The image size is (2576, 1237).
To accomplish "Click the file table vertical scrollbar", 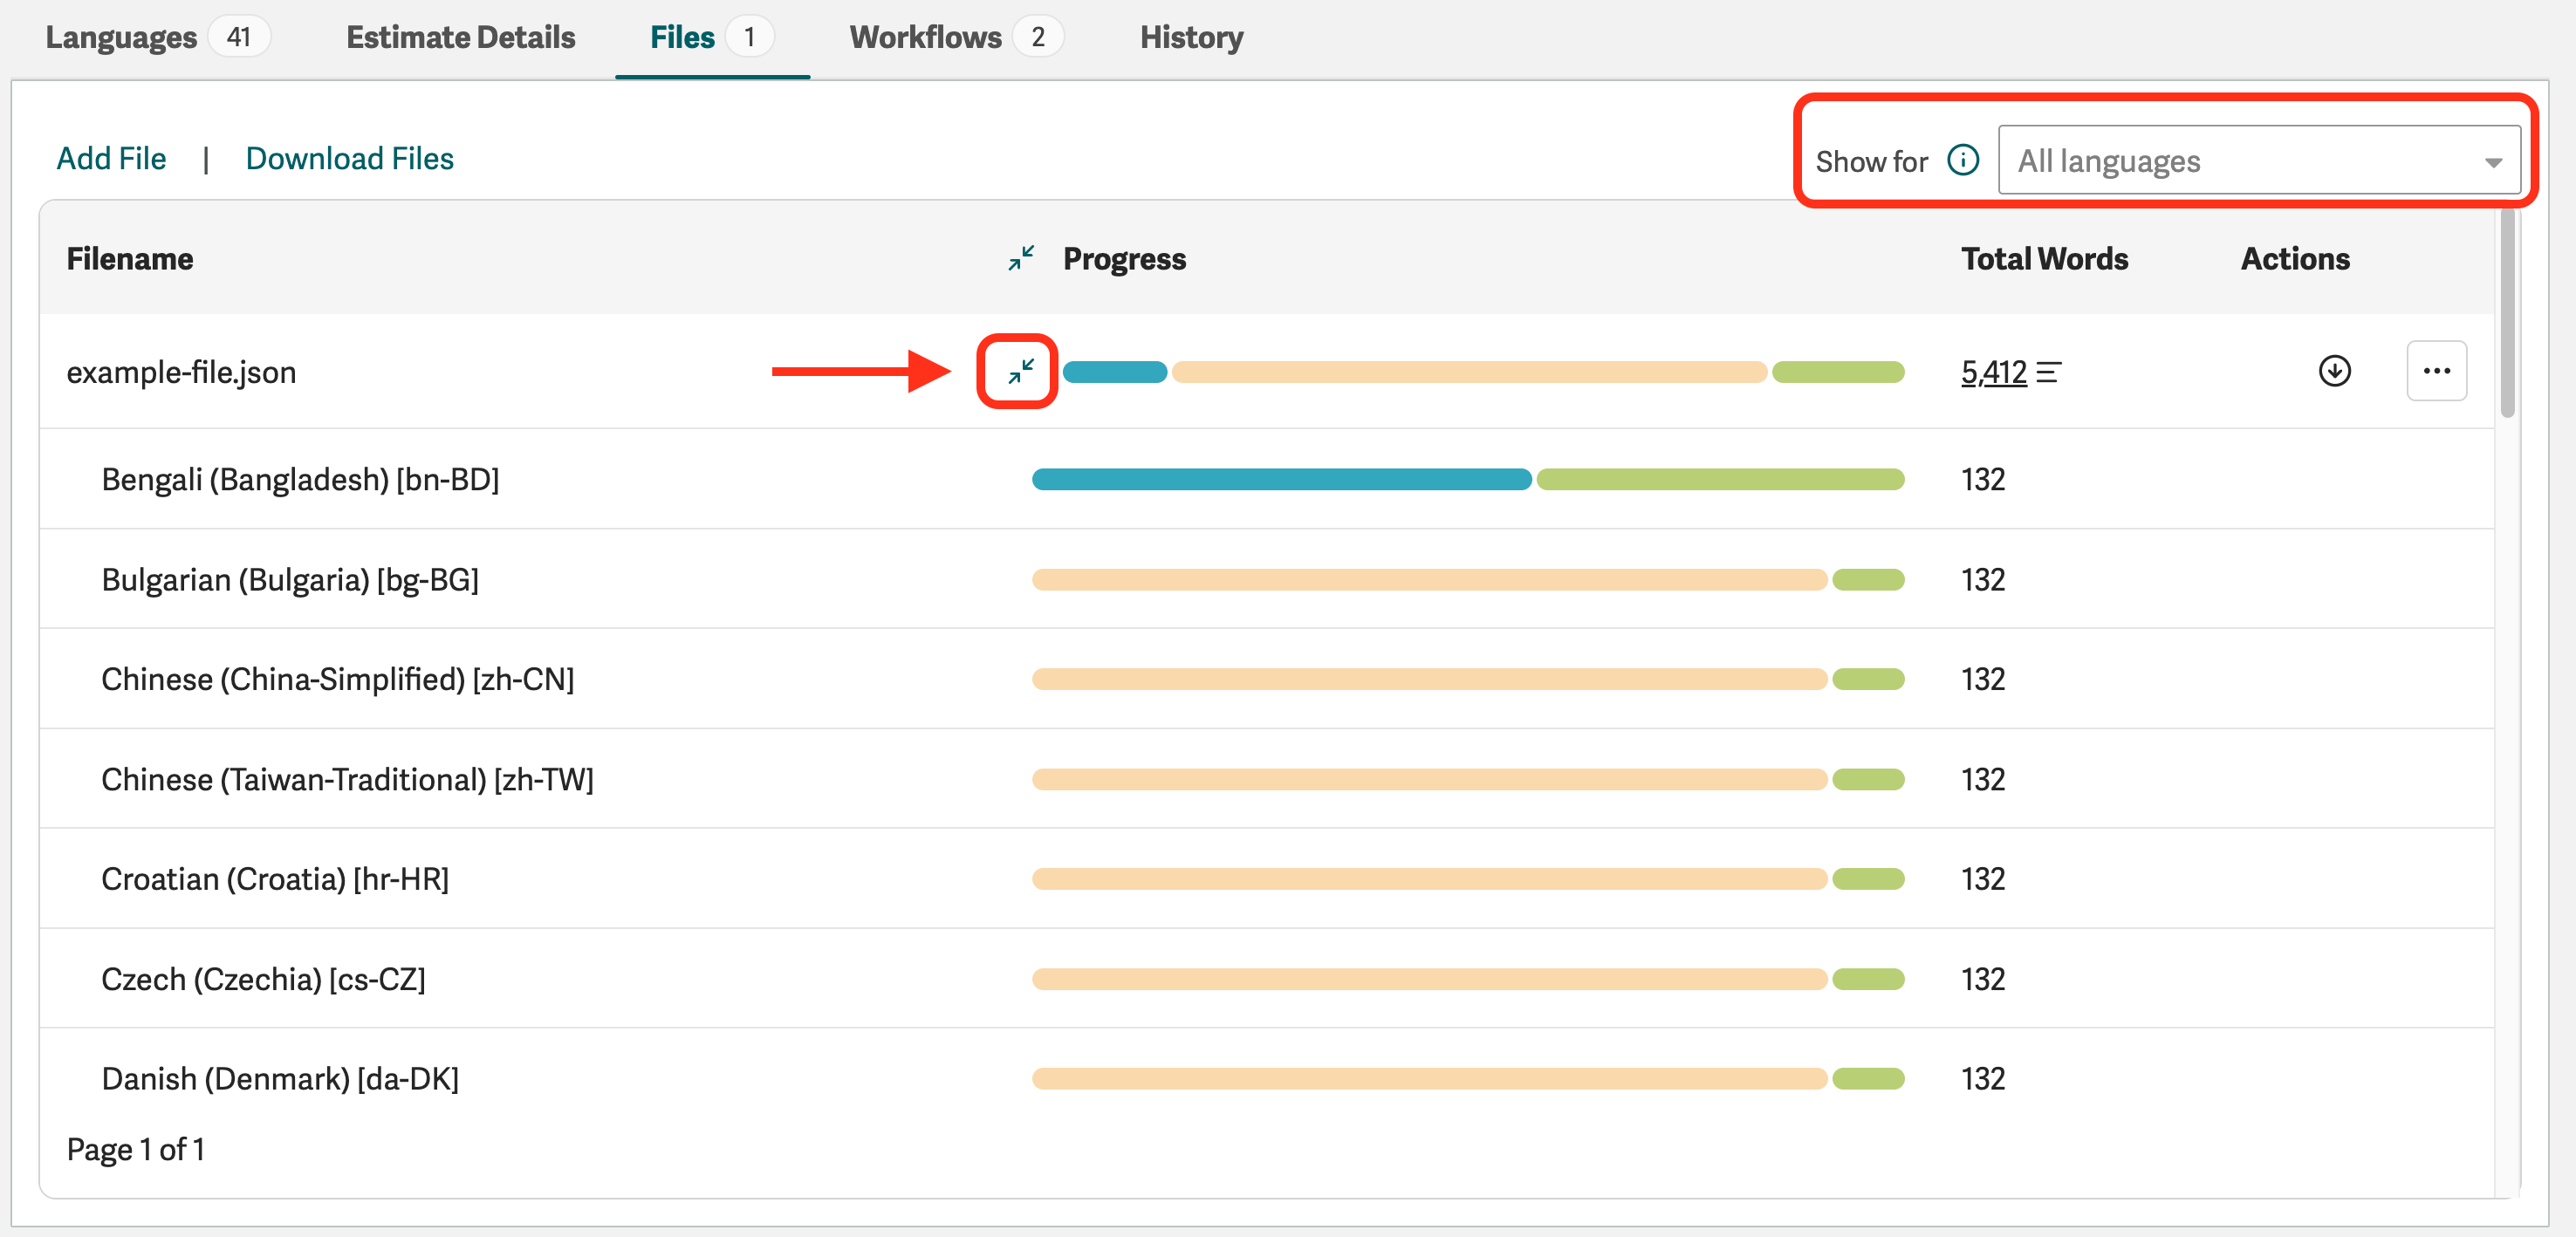I will pyautogui.click(x=2507, y=312).
